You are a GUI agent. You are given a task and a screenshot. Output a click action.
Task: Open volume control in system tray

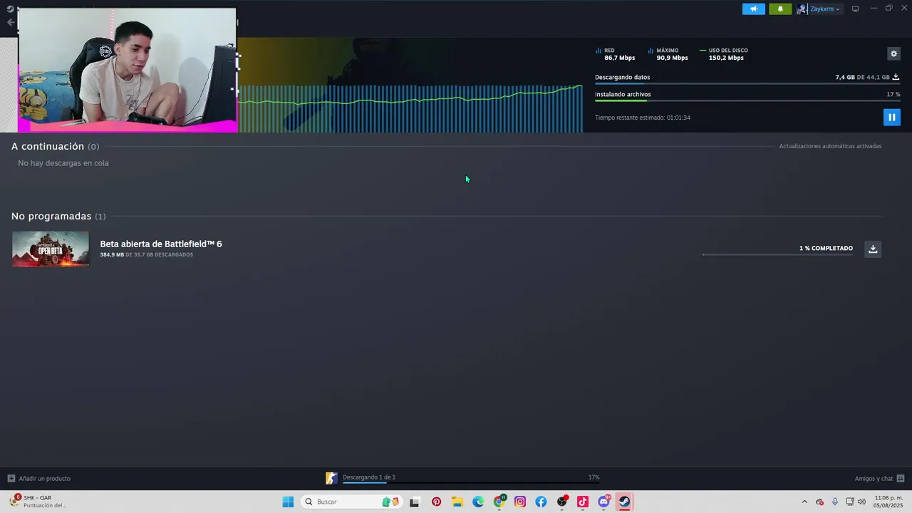861,502
